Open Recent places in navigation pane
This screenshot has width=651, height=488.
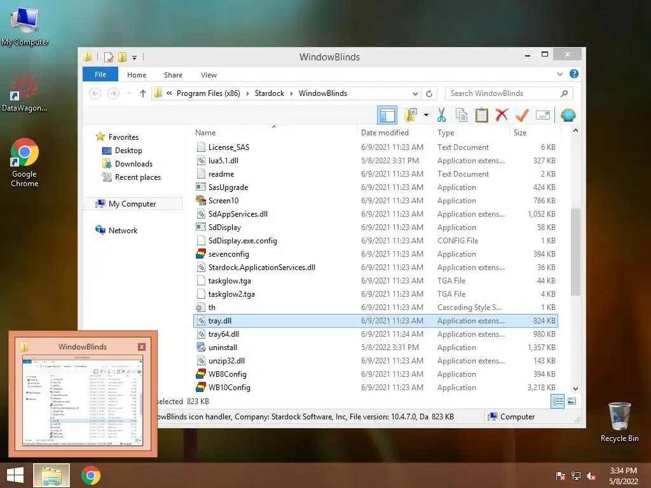coord(137,177)
